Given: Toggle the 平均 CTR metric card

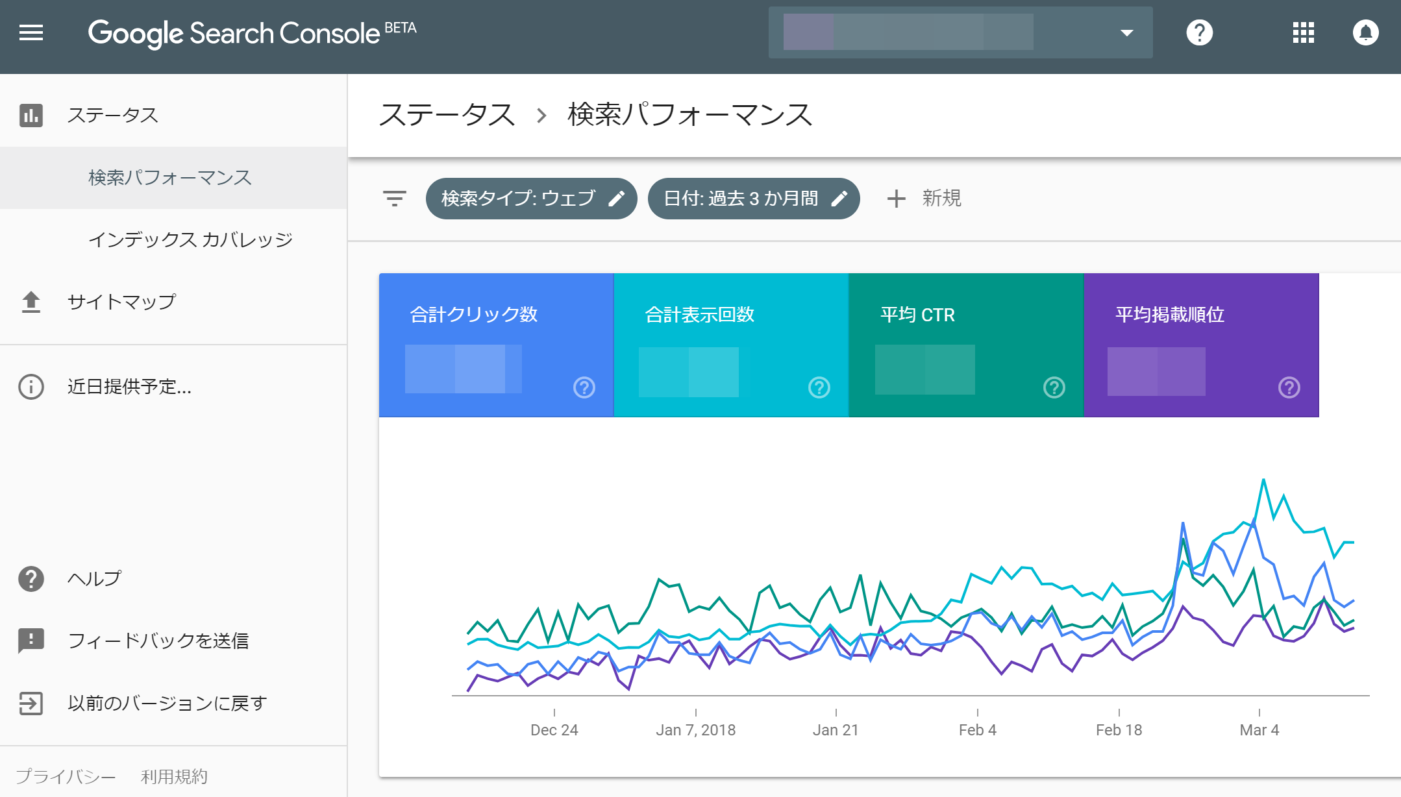Looking at the screenshot, I should (966, 345).
